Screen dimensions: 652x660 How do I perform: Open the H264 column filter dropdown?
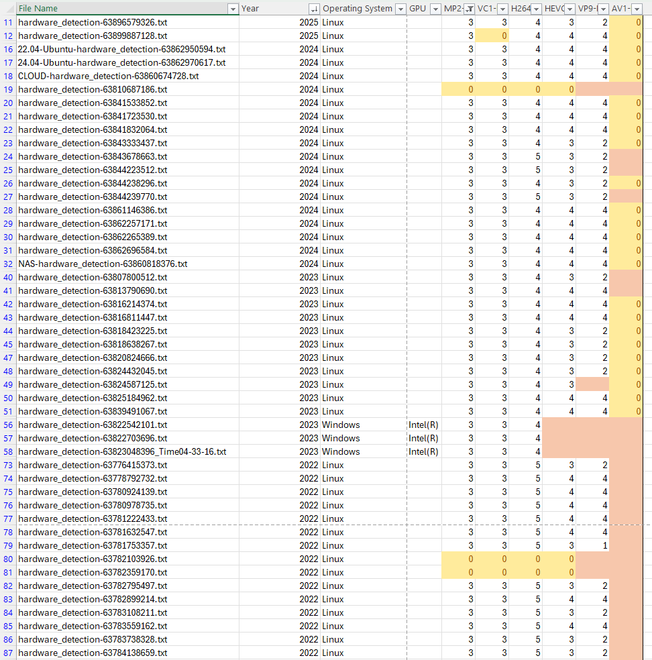click(x=536, y=9)
